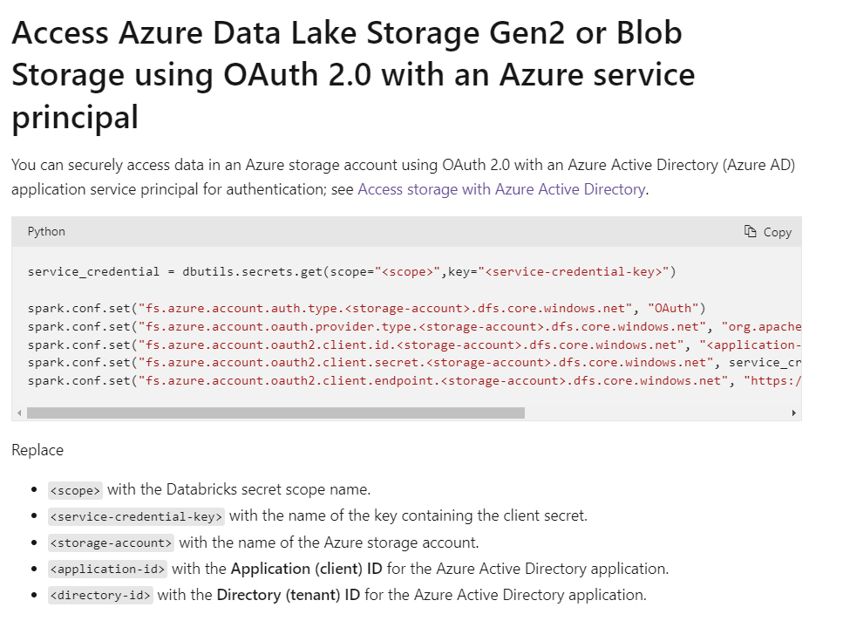Viewport: 843px width, 621px height.
Task: Click the right scroll arrow of the code block
Action: (794, 413)
